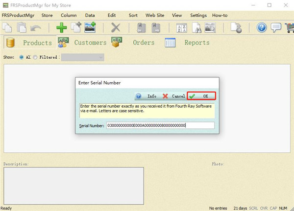Click the Paste clipboard toolbar icon

[22, 27]
